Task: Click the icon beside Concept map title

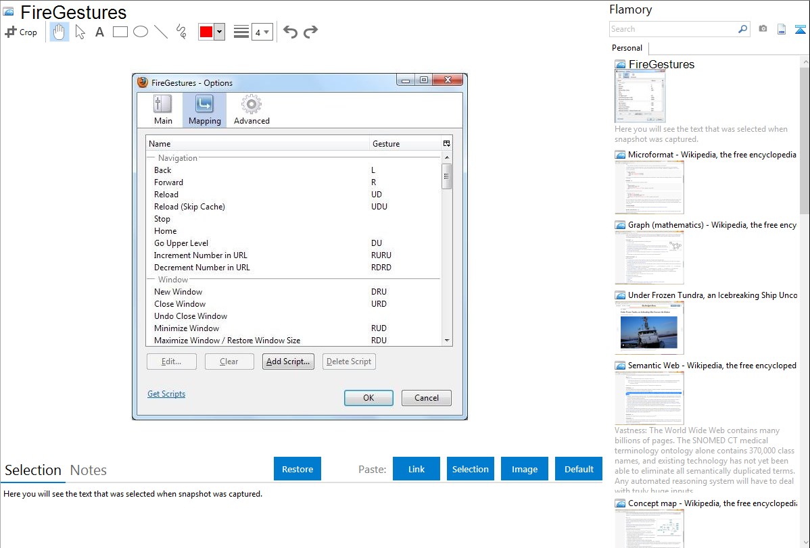Action: click(x=620, y=503)
